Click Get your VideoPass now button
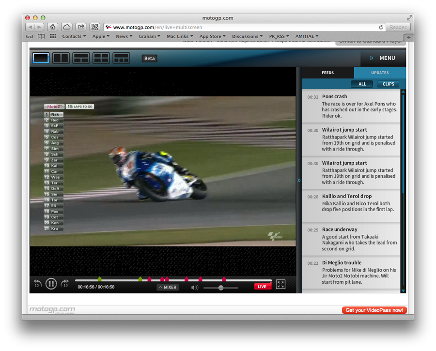This screenshot has height=351, width=436. pos(374,310)
